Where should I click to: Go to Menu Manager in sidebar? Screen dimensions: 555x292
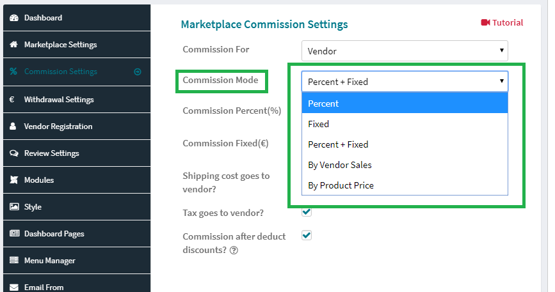pyautogui.click(x=77, y=261)
